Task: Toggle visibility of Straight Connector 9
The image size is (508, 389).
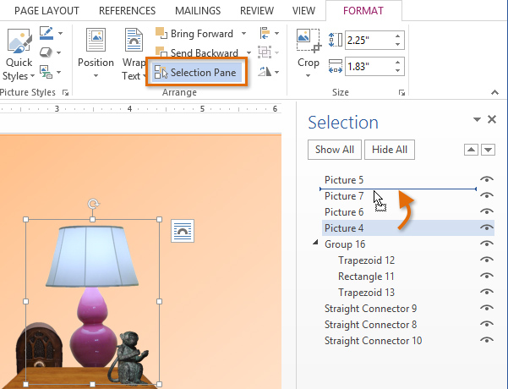Action: (x=487, y=308)
